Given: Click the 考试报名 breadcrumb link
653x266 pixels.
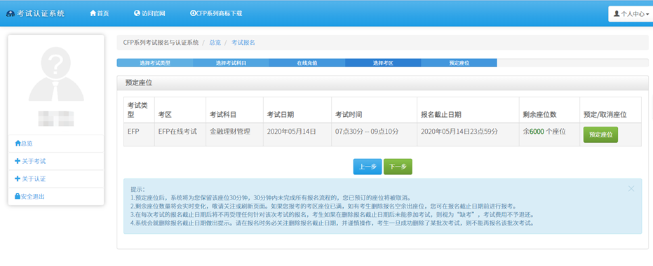Looking at the screenshot, I should (x=243, y=43).
